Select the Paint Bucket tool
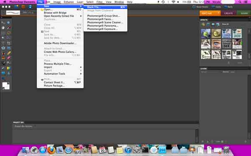 (x=3, y=68)
